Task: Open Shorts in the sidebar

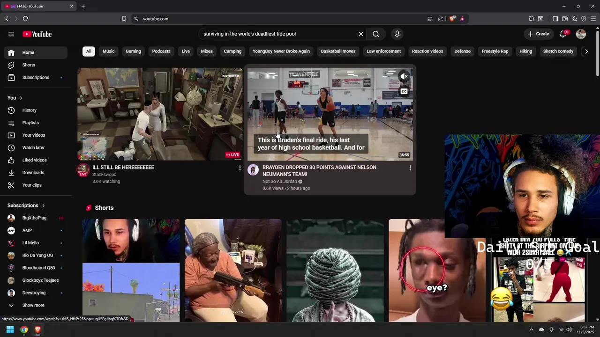Action: point(36,65)
